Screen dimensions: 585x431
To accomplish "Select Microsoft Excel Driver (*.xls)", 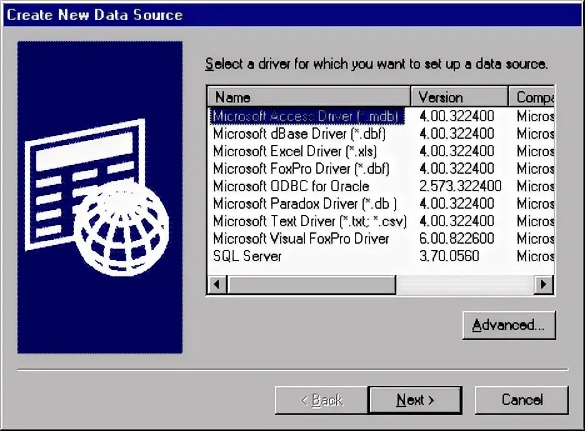I will [295, 151].
